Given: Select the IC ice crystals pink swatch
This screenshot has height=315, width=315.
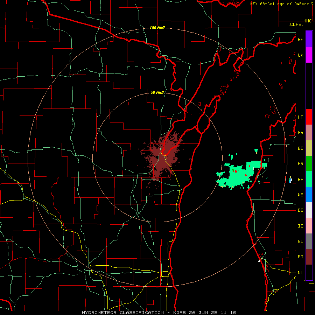Looking at the screenshot, I should pos(309,226).
